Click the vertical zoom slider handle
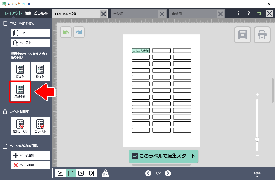 (x=257, y=139)
